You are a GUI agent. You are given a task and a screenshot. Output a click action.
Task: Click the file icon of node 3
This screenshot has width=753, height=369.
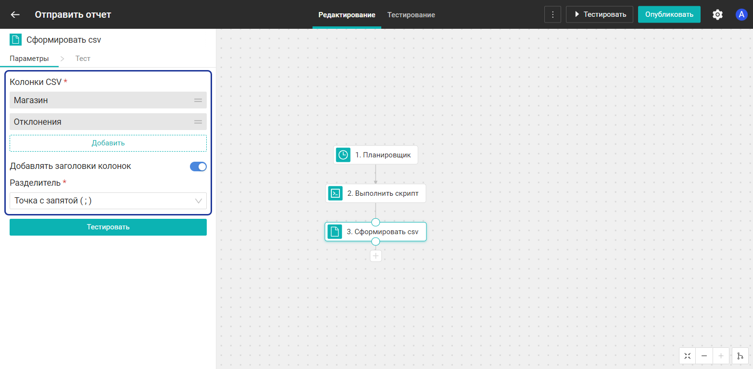coord(335,232)
